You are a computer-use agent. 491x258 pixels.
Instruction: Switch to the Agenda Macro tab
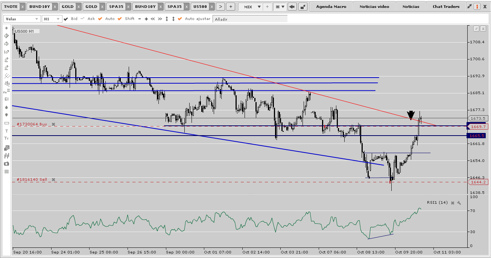click(331, 6)
